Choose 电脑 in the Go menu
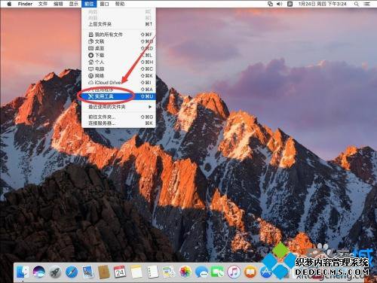Screen dimensions: 377x283 coord(118,68)
